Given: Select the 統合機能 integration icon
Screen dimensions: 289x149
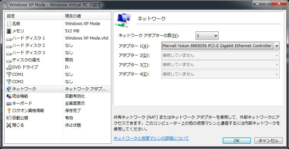Looking at the screenshot, I should pyautogui.click(x=9, y=96).
